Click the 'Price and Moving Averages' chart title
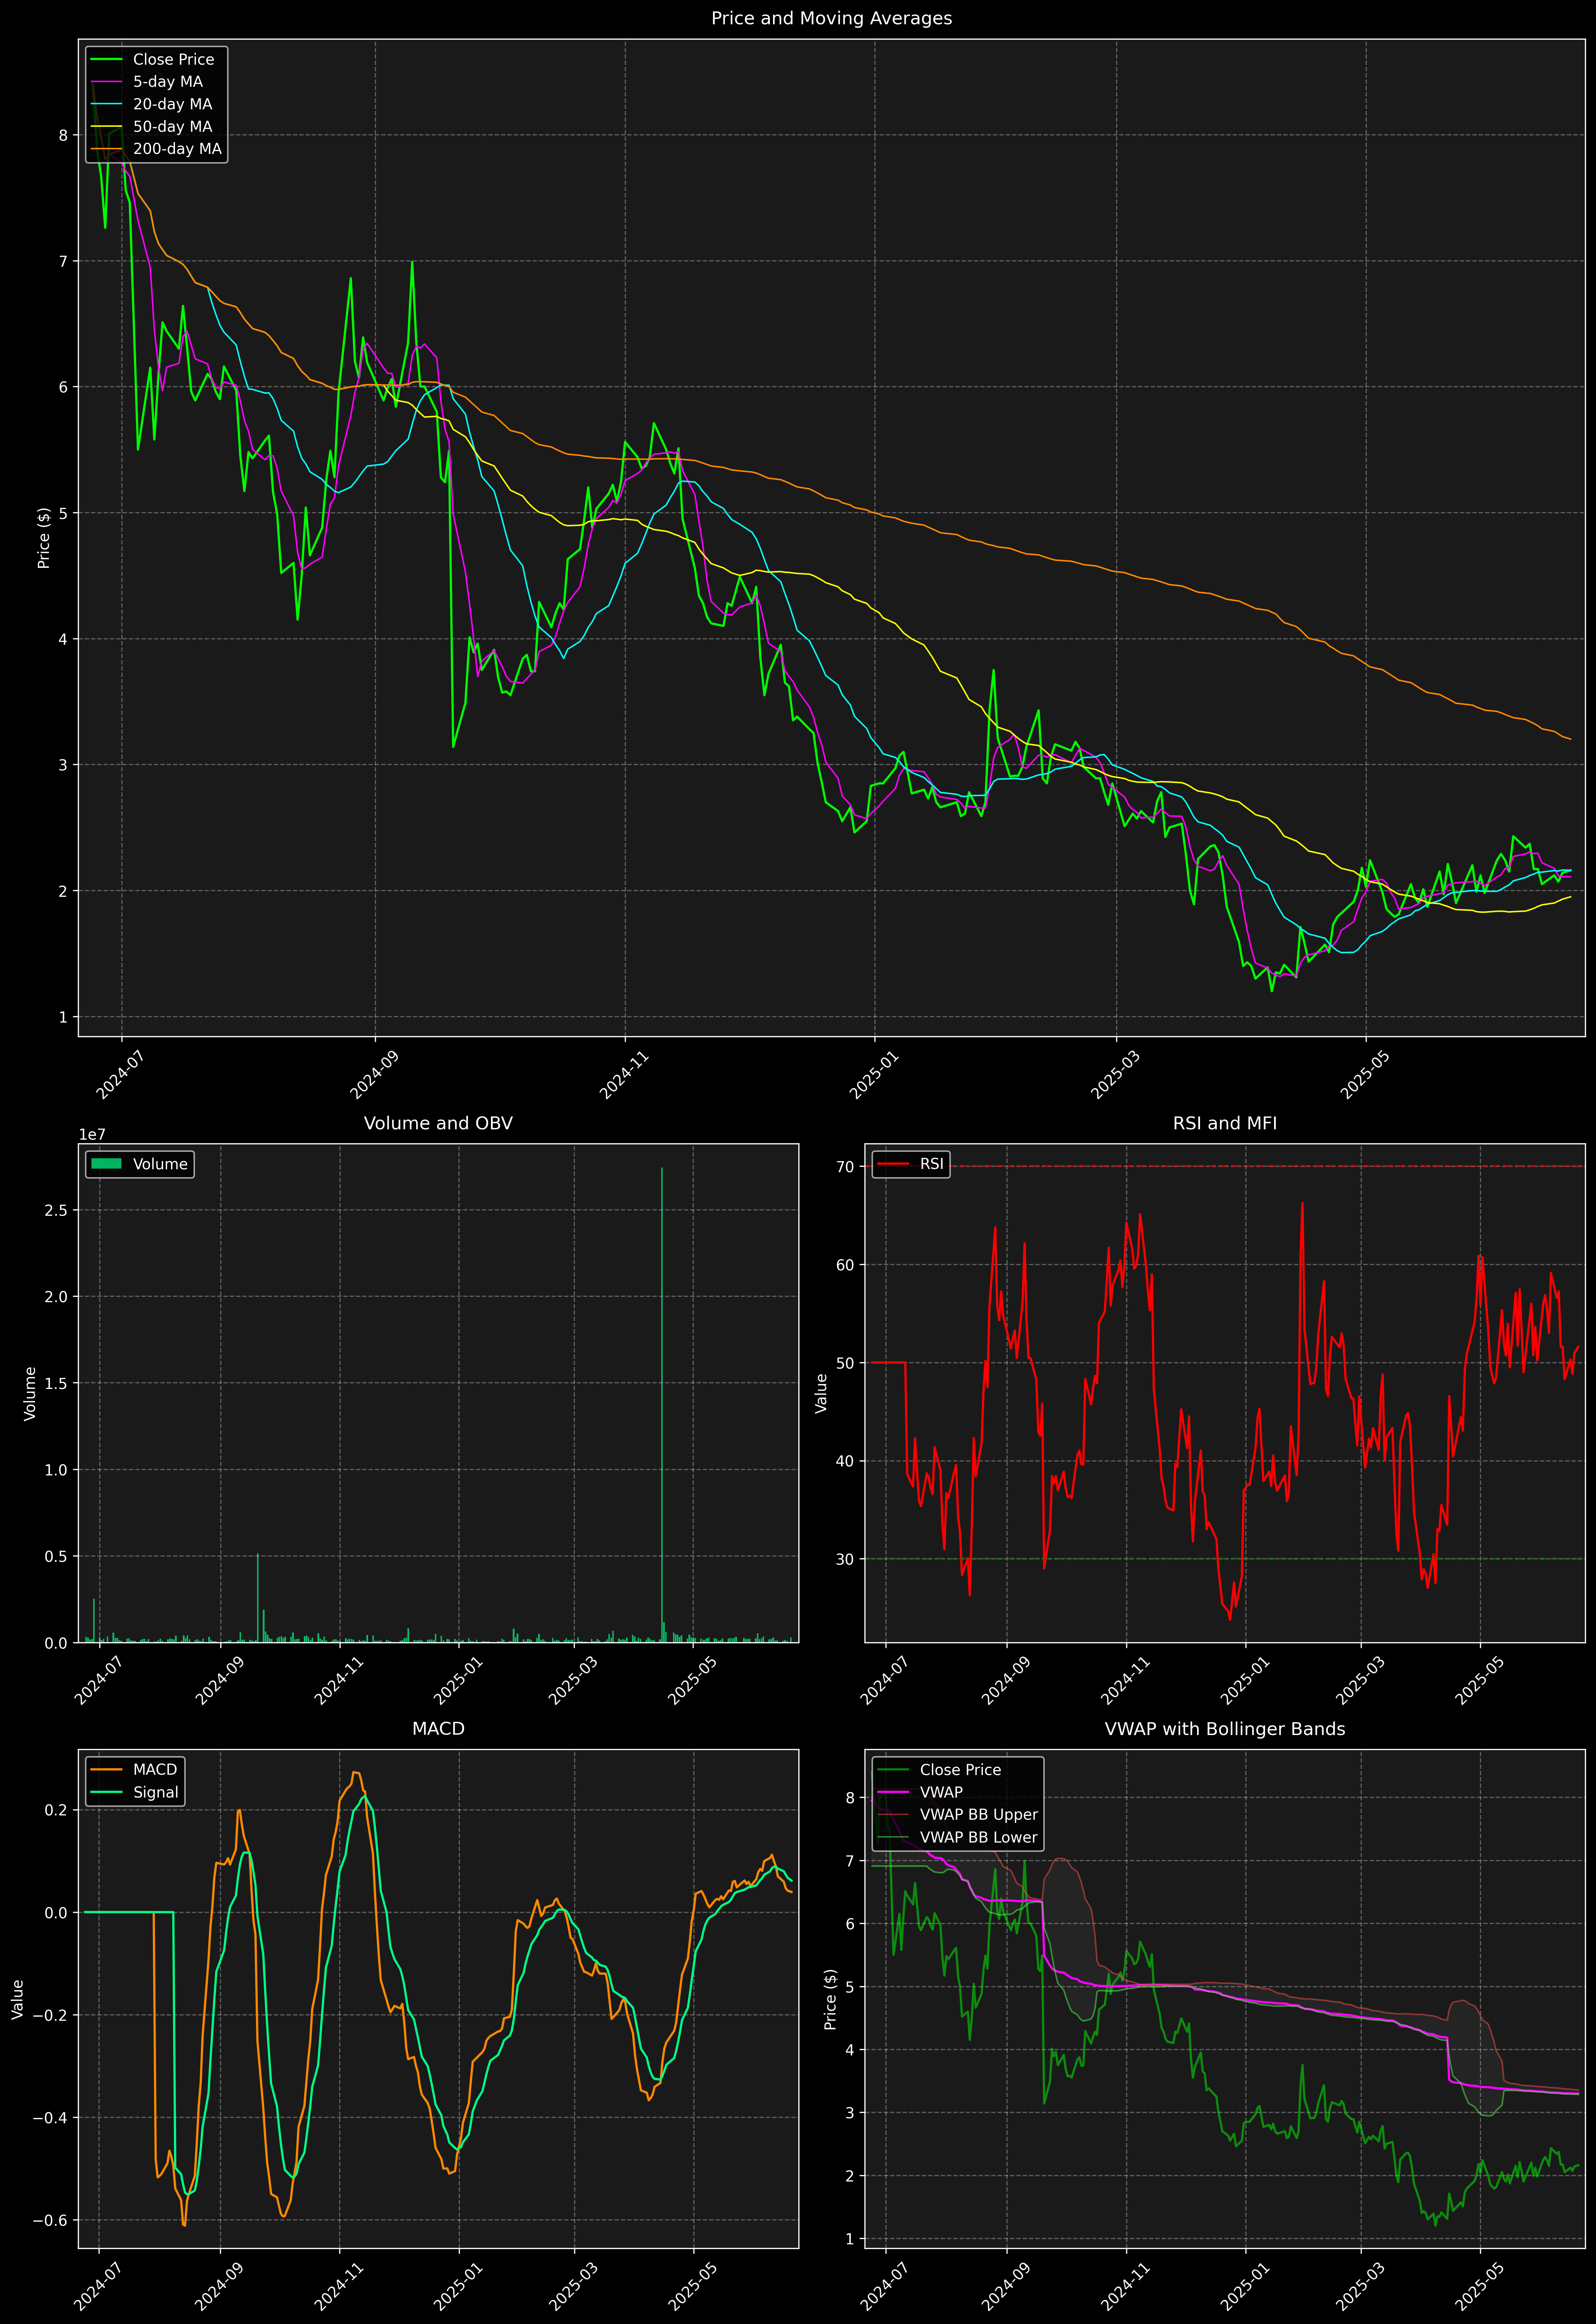 [x=831, y=18]
